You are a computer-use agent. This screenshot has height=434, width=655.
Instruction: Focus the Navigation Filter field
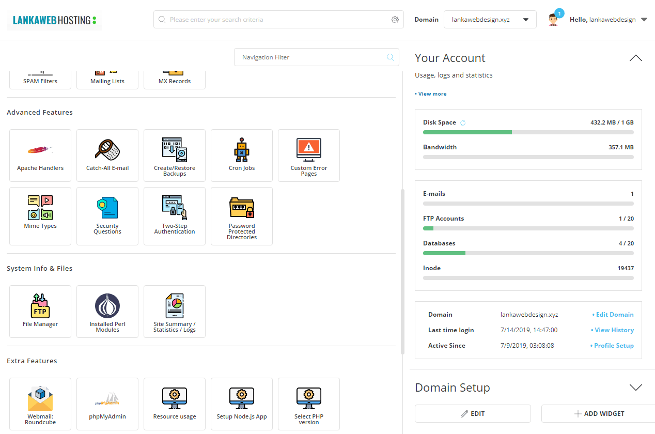[310, 57]
